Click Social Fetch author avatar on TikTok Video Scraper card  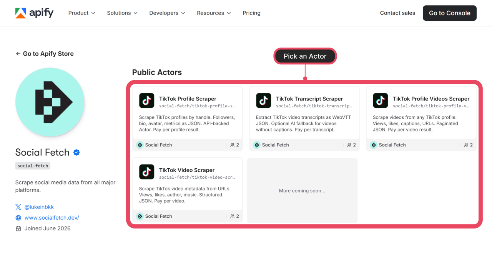(x=140, y=216)
